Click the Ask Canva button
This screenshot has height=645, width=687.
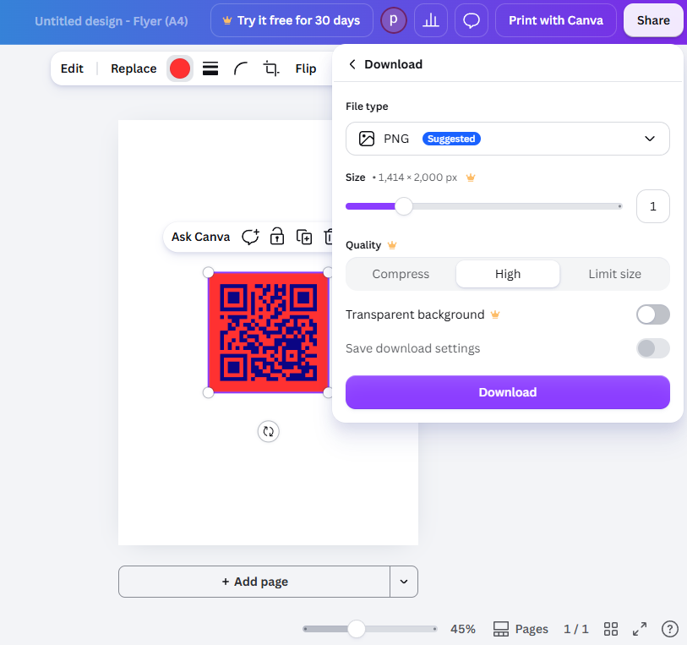tap(200, 237)
